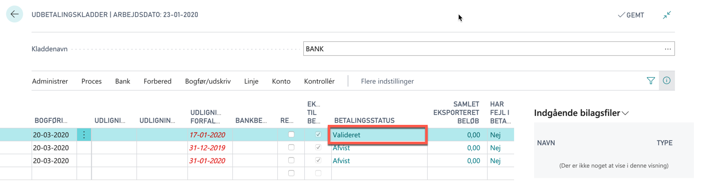706x193 pixels.
Task: Click Flere indstillinger
Action: (387, 81)
